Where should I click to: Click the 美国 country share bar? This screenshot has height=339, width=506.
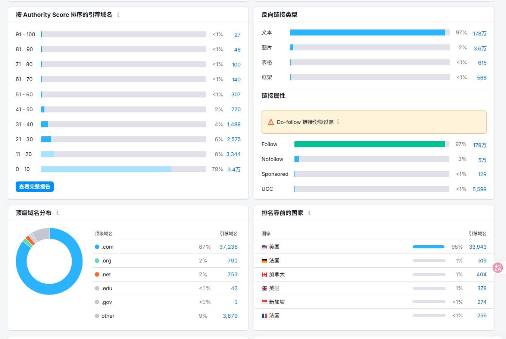click(429, 247)
